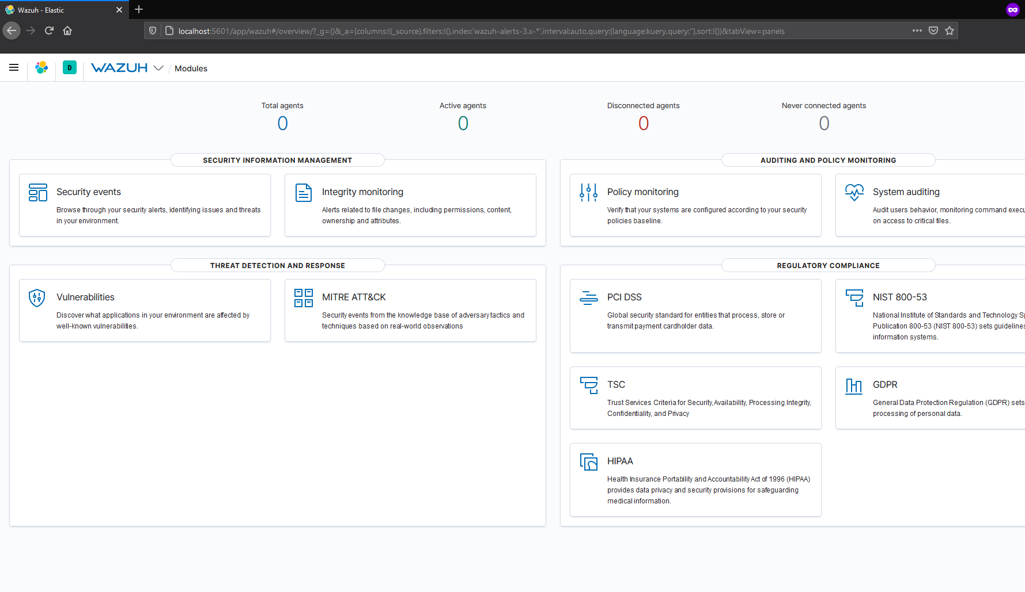1025x592 pixels.
Task: Click the Threat Detection and Response heading
Action: click(x=277, y=266)
